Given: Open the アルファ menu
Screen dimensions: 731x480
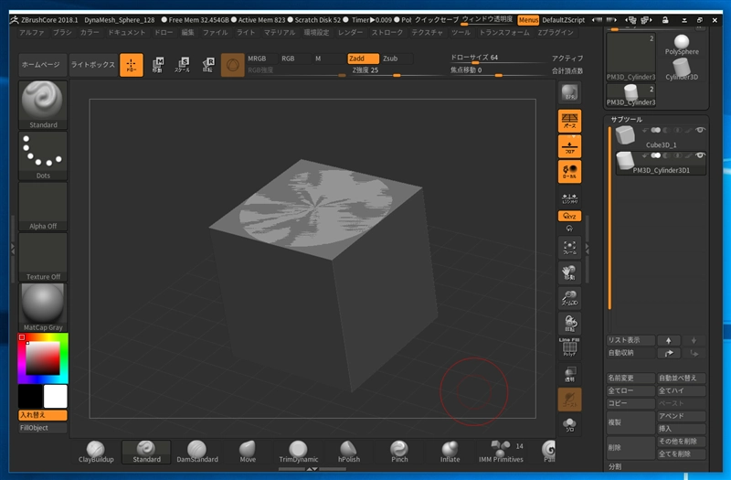Looking at the screenshot, I should coord(31,33).
